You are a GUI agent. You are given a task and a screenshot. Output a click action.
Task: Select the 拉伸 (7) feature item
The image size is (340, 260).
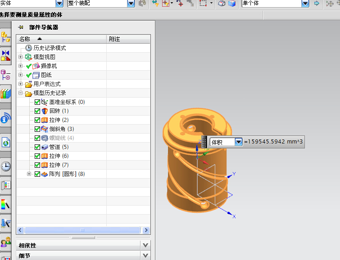coord(59,165)
